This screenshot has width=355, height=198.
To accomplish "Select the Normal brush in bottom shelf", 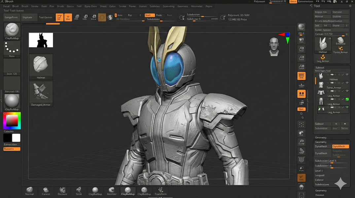I will (29, 190).
